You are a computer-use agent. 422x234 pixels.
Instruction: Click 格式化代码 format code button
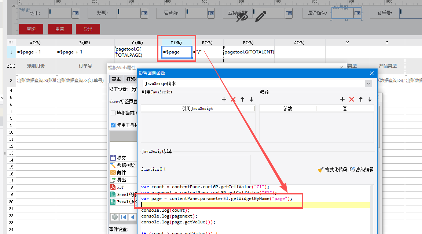(x=333, y=170)
